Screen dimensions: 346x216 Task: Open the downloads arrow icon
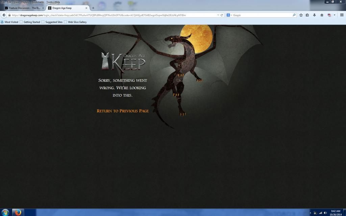click(x=314, y=15)
